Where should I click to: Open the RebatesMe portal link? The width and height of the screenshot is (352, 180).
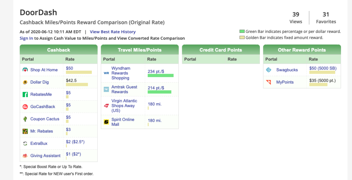click(x=41, y=95)
